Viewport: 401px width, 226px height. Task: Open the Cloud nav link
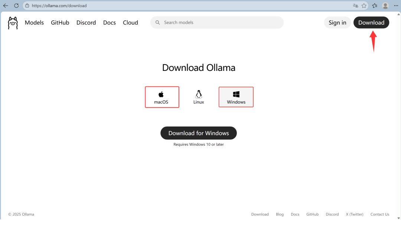click(130, 23)
